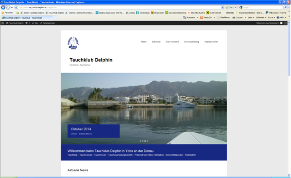Viewport: 291px width, 178px height.
Task: Open the Extras dropdown menu
Action: [x=271, y=17]
